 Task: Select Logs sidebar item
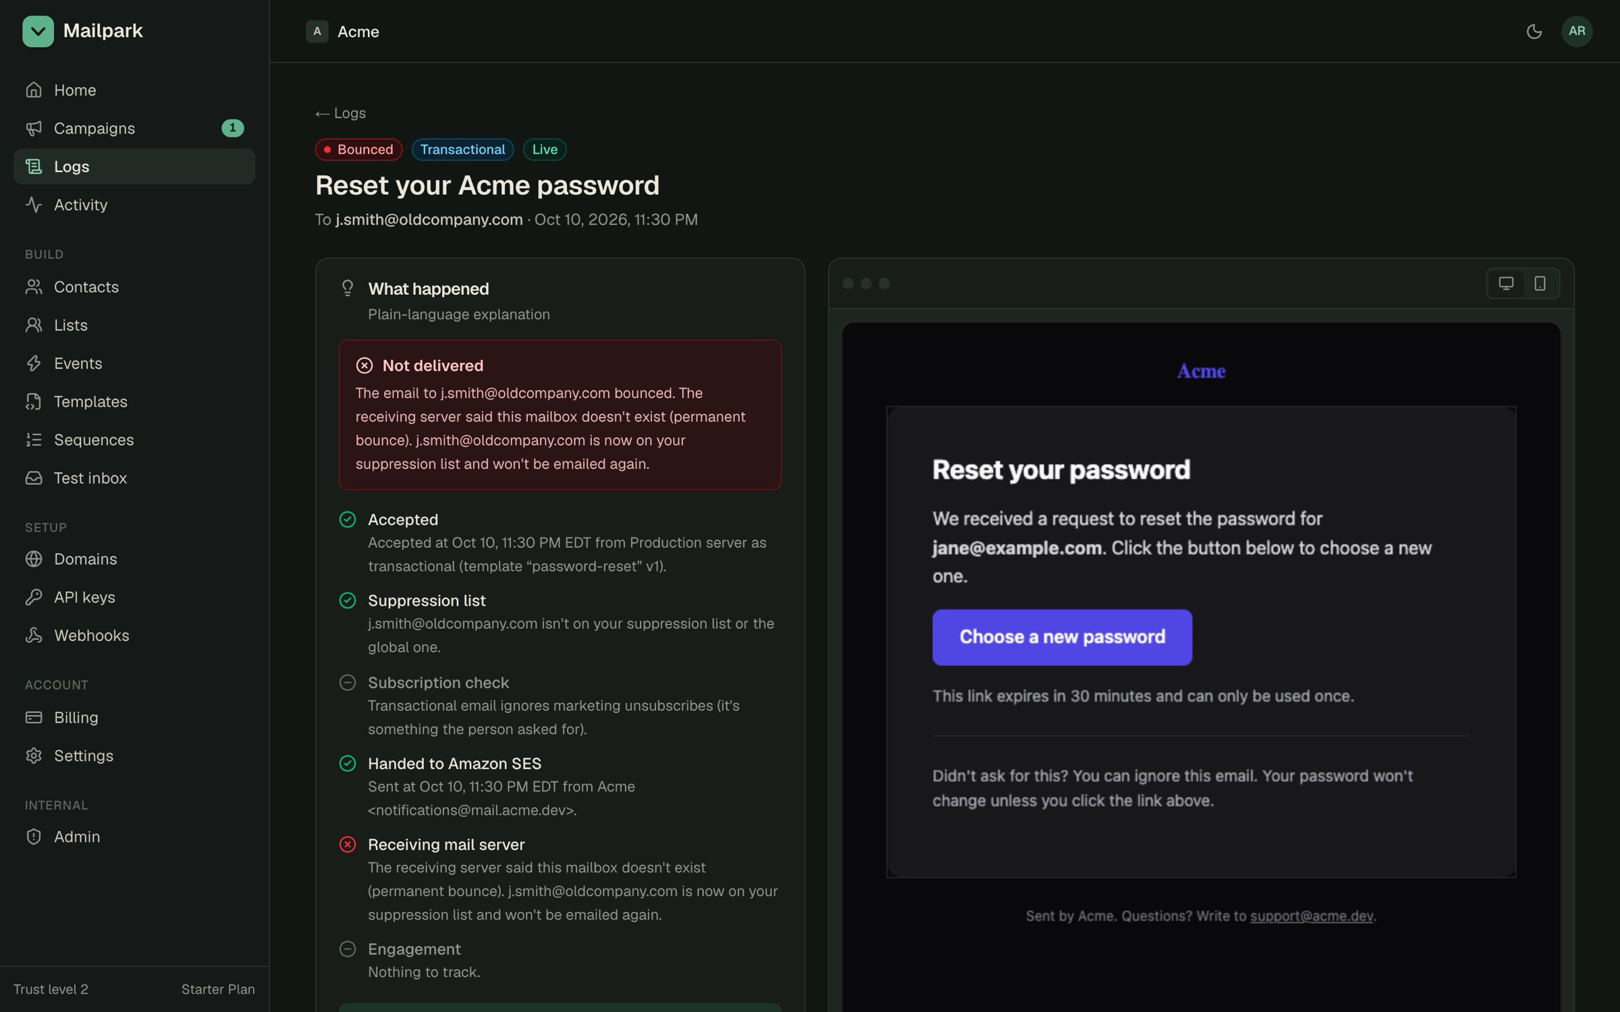pos(134,167)
